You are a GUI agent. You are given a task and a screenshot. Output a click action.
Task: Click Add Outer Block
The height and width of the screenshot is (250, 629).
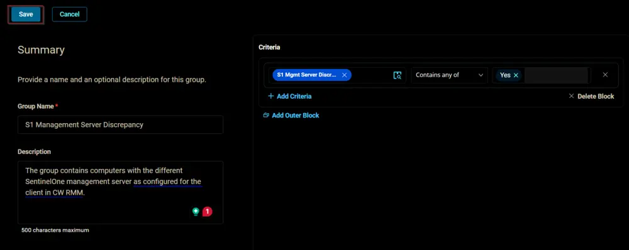tap(291, 116)
